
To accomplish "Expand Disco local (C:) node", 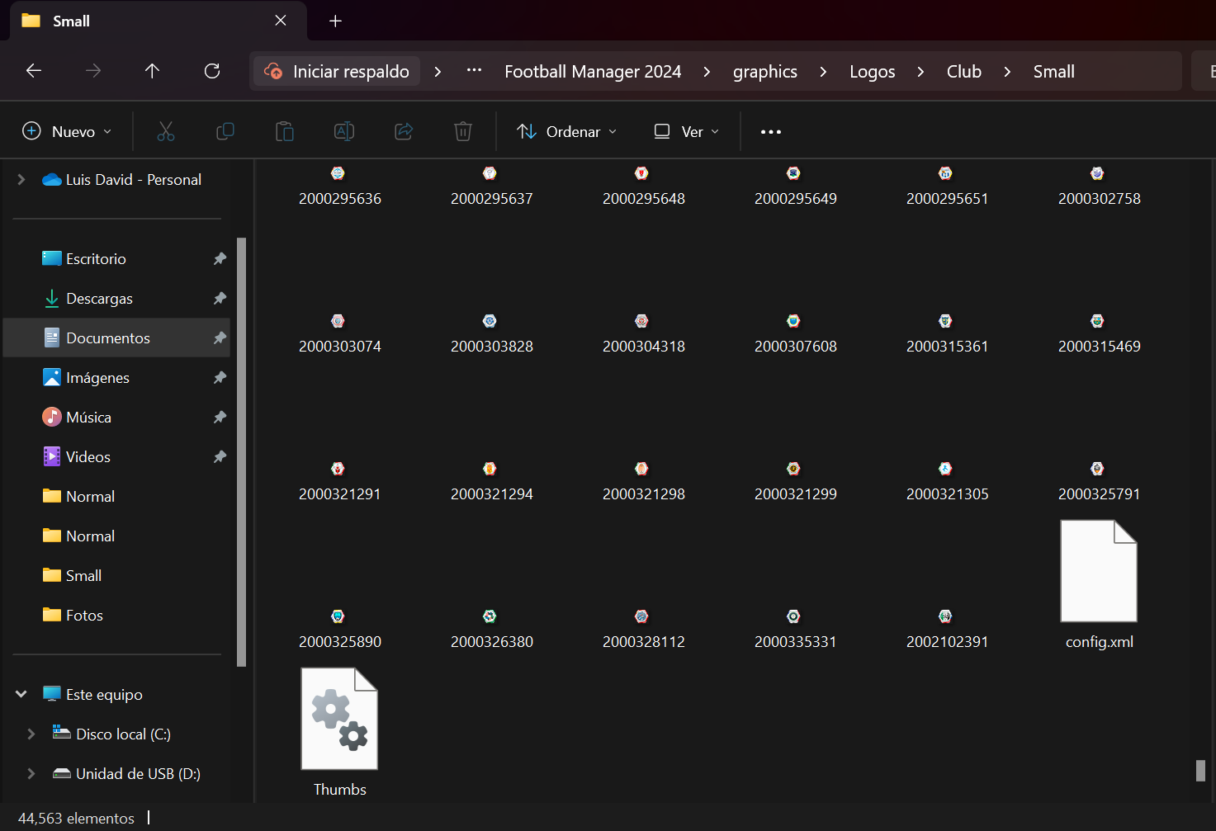I will click(x=31, y=734).
